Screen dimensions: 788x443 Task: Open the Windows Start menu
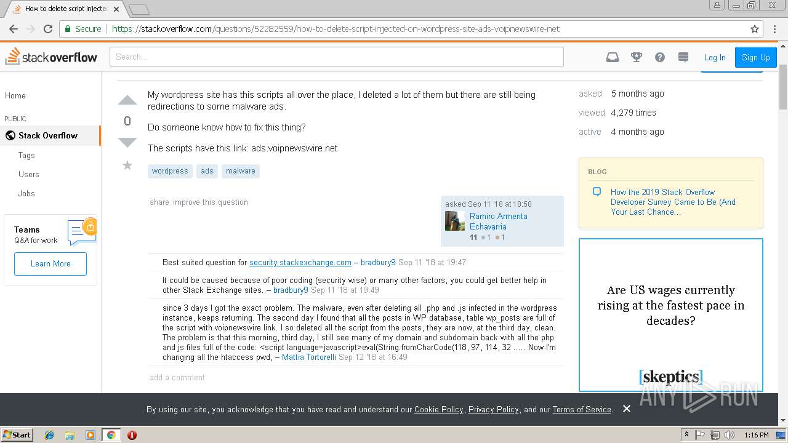(17, 434)
